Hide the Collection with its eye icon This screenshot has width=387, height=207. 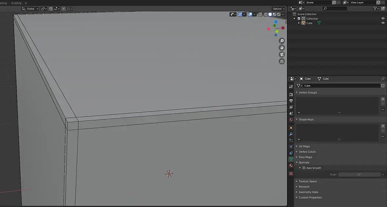(383, 18)
